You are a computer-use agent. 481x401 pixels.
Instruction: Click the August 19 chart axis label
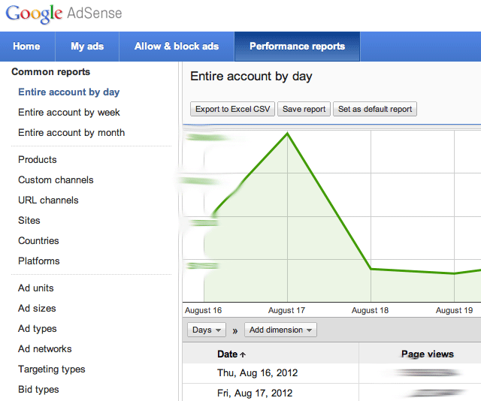point(454,310)
